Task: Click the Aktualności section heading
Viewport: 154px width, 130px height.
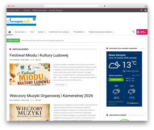Action: (20, 49)
